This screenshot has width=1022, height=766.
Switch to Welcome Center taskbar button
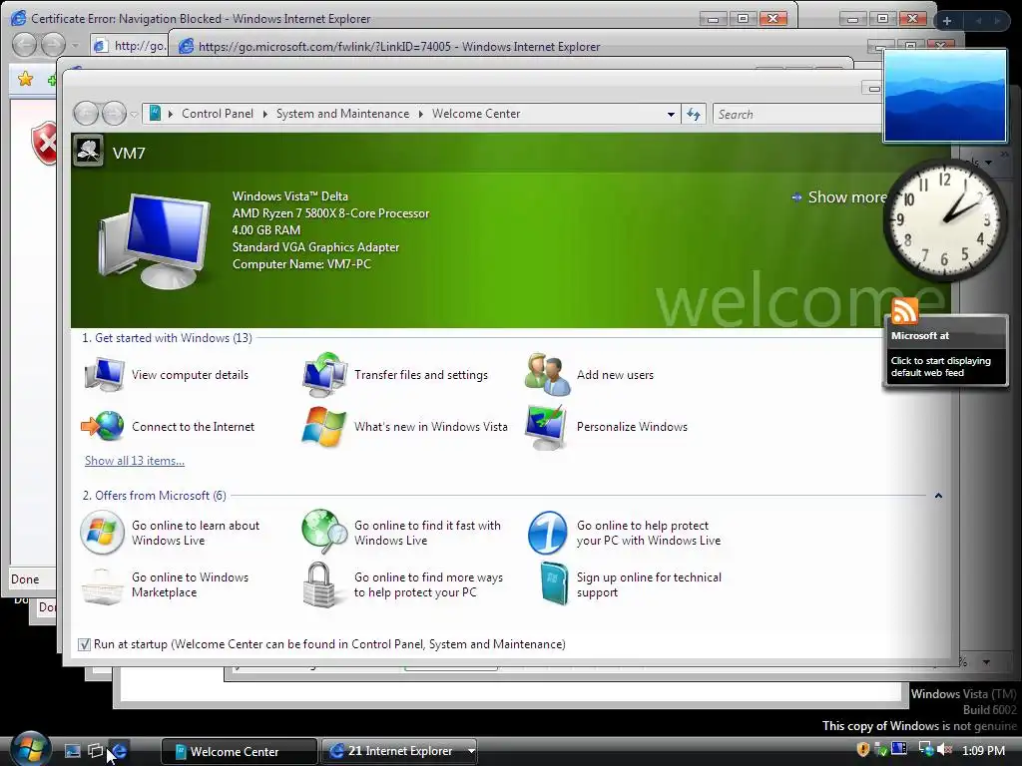coord(240,751)
